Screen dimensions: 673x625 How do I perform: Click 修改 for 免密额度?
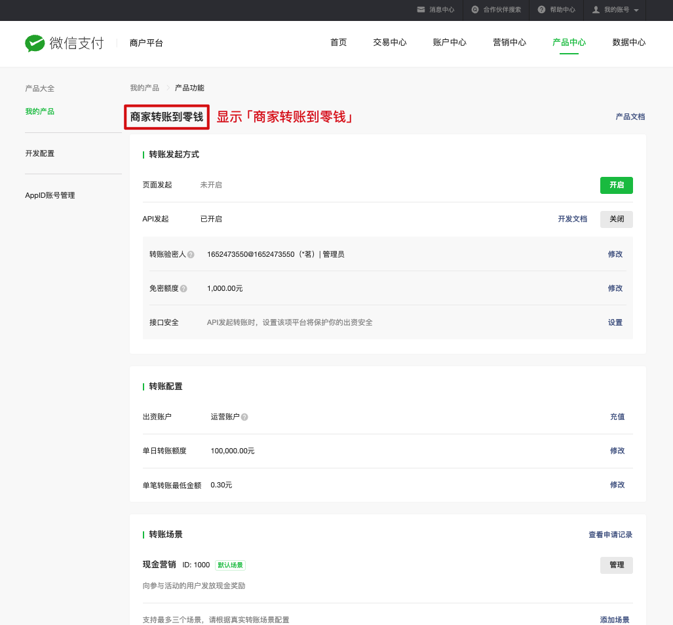click(x=615, y=288)
